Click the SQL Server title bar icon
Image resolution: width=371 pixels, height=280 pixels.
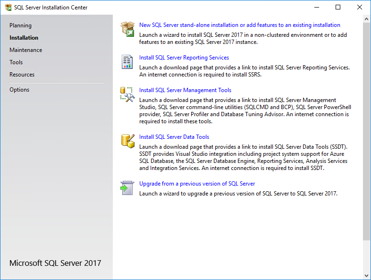pyautogui.click(x=8, y=8)
